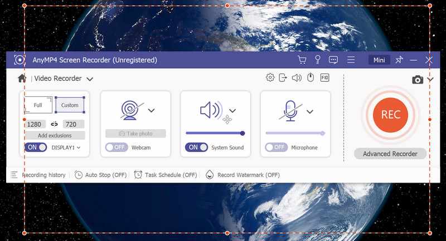Open the sound settings speaker icon in toolbar
The height and width of the screenshot is (241, 446).
coord(297,78)
